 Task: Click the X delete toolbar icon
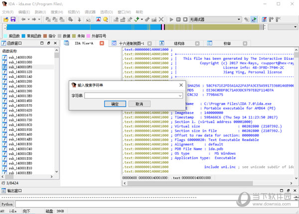click(x=161, y=19)
